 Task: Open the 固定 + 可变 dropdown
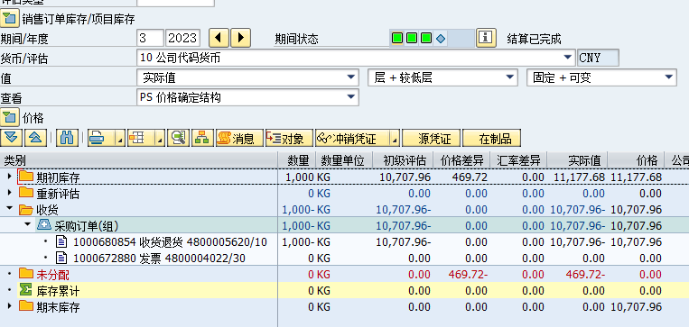668,77
